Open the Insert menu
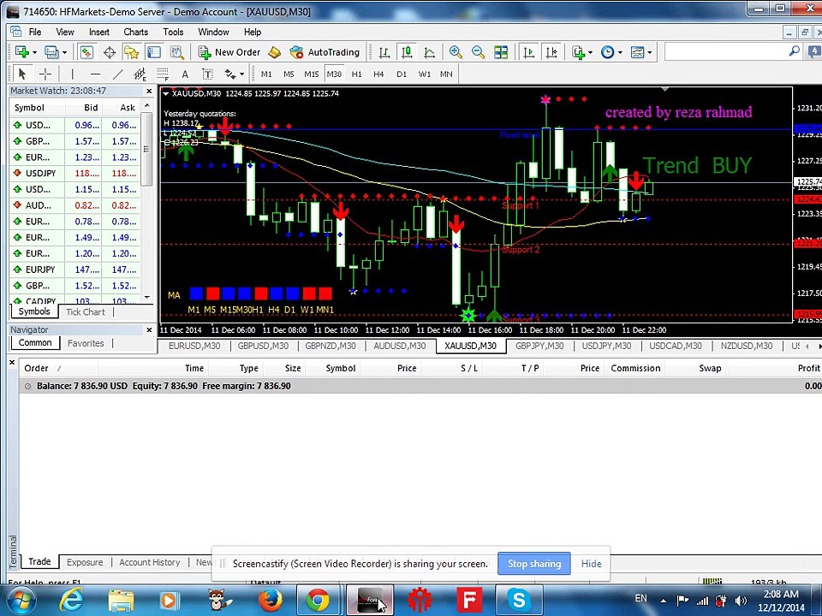The width and height of the screenshot is (822, 616). (x=99, y=32)
